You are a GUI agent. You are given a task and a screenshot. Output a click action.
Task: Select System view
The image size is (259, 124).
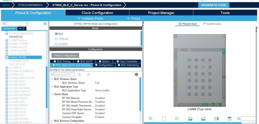[212, 24]
